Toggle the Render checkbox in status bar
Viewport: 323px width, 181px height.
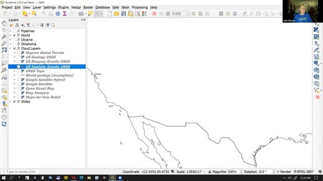pyautogui.click(x=278, y=171)
